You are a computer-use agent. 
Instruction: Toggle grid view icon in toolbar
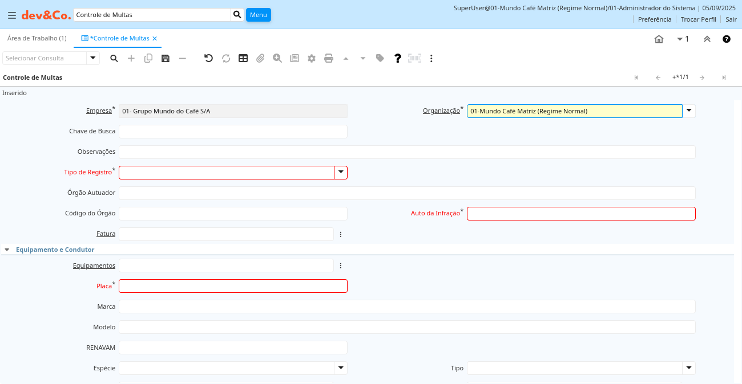coord(243,58)
